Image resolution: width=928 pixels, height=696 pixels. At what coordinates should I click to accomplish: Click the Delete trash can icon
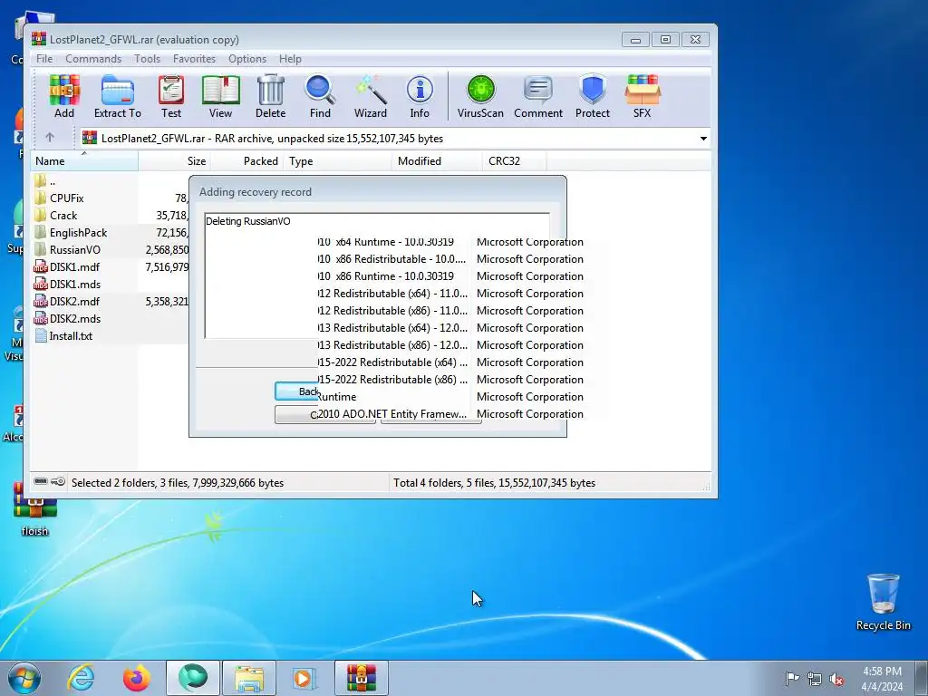click(270, 96)
